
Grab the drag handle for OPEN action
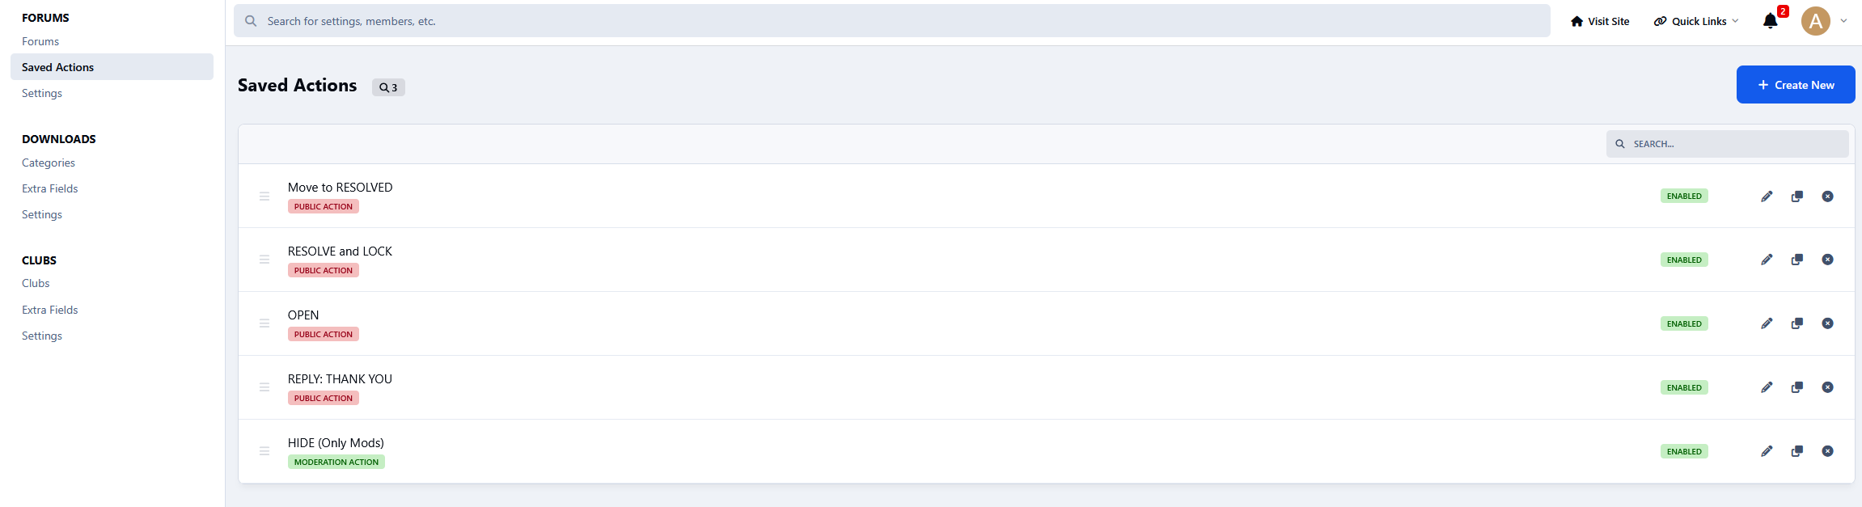tap(264, 323)
